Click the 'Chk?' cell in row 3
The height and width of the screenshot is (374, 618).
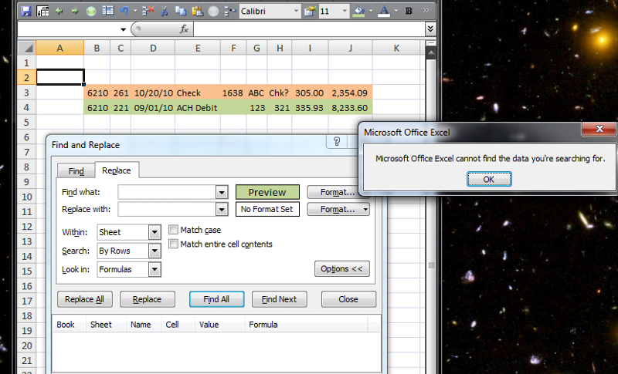pyautogui.click(x=280, y=93)
